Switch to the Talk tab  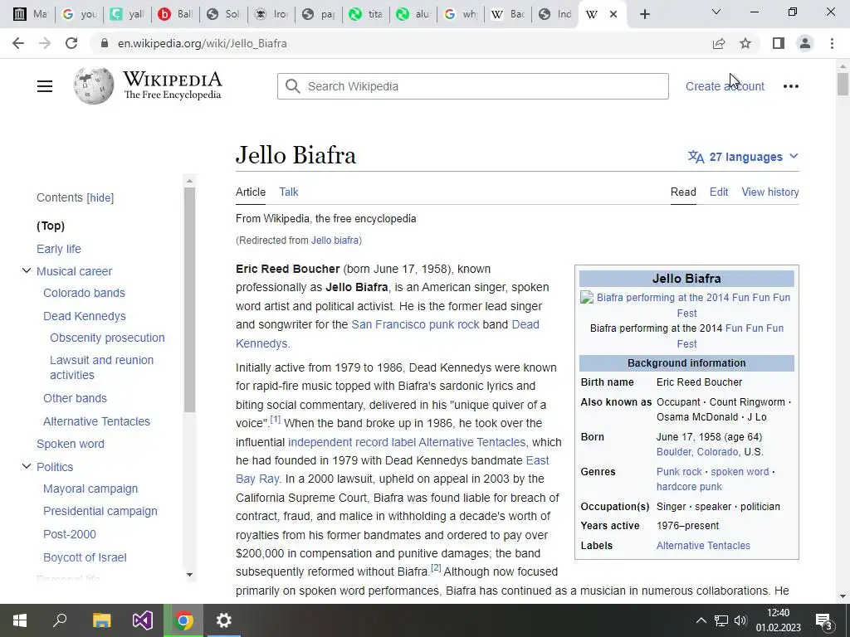tap(288, 192)
